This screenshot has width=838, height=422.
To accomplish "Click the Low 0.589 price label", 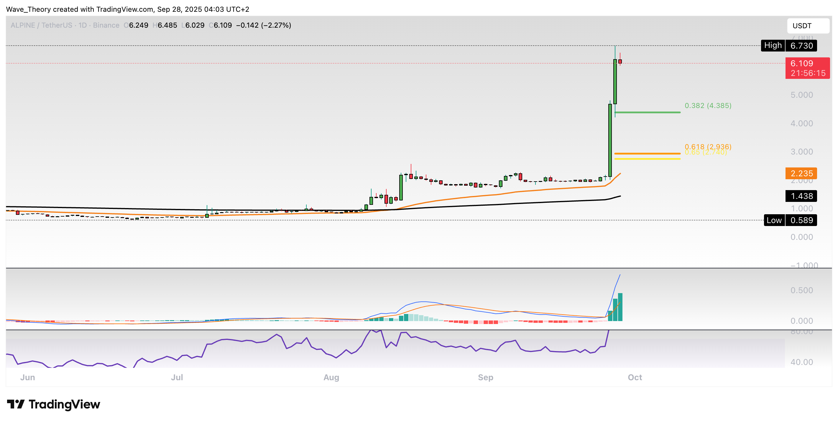I will [790, 220].
